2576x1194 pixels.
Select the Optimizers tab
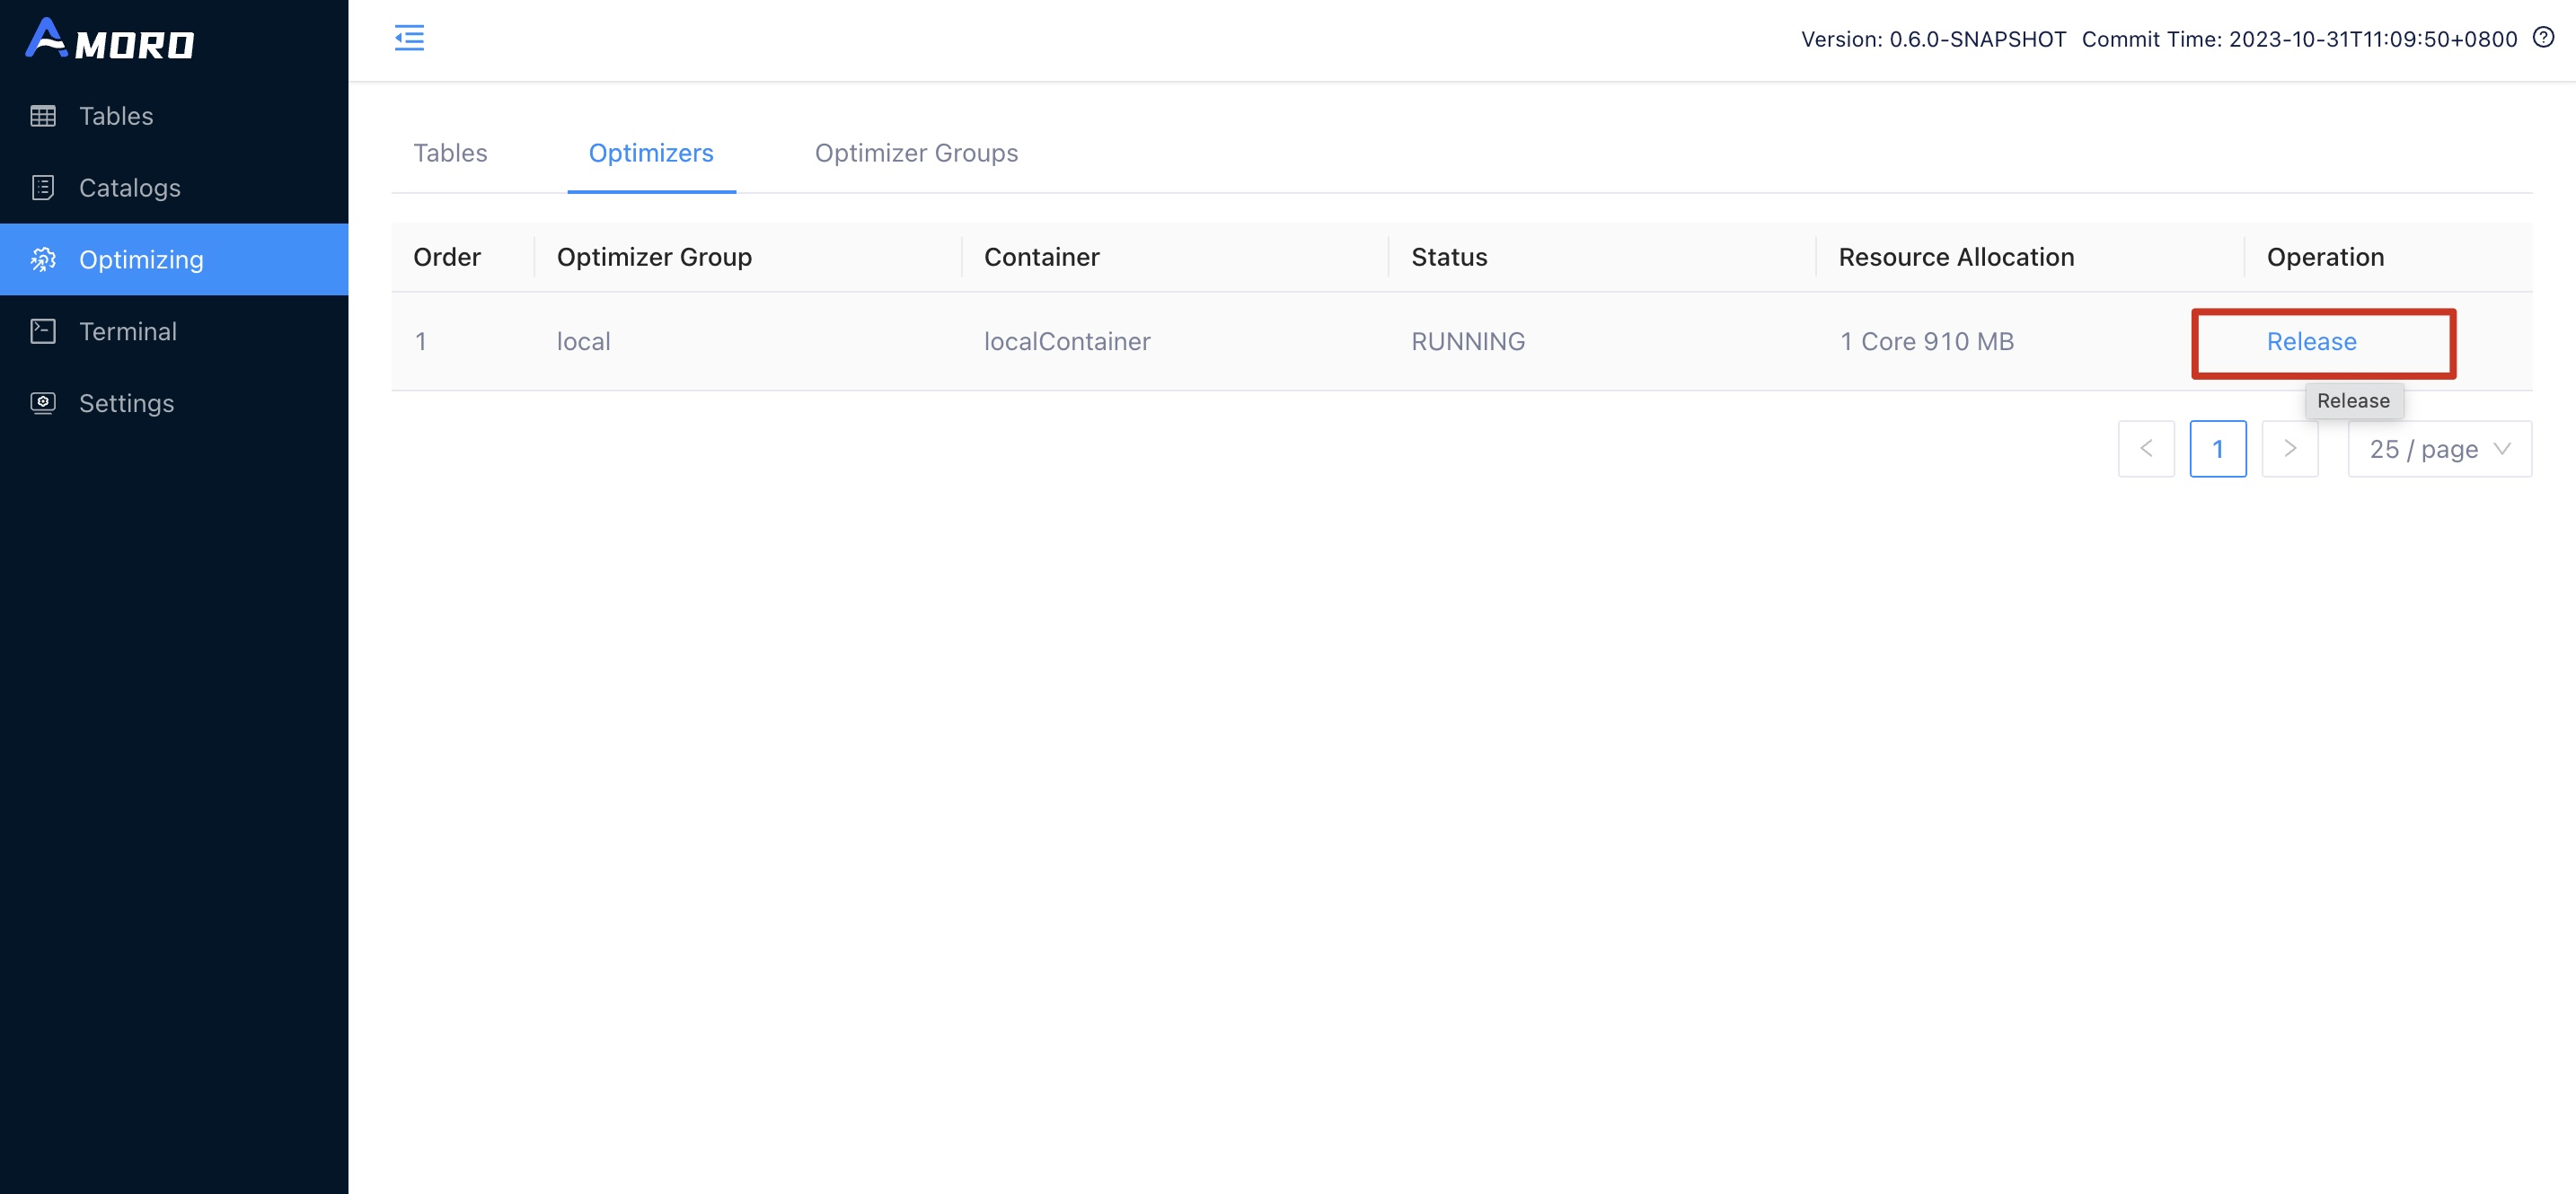tap(651, 153)
